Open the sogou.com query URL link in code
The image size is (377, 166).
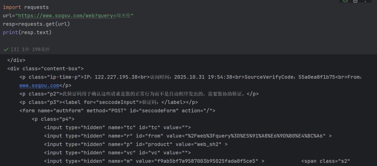pos(67,16)
